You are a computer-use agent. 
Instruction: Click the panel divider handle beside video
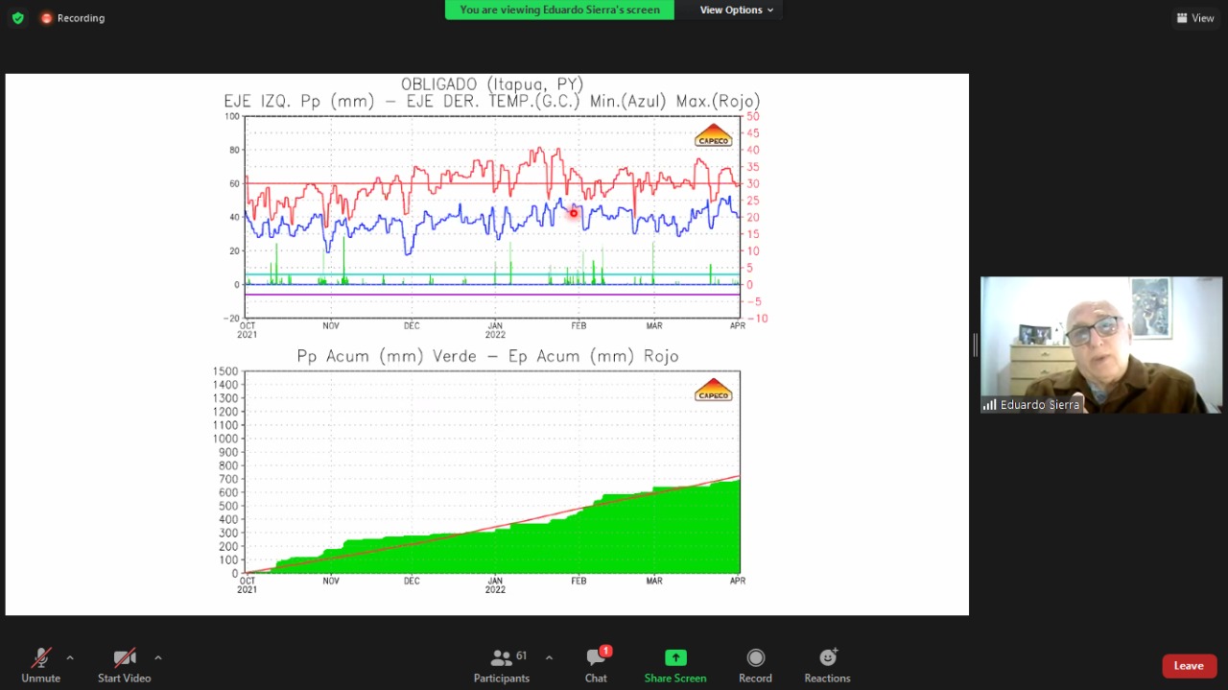tap(975, 345)
